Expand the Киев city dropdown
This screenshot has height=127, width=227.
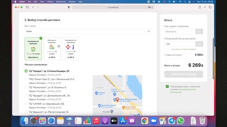pyautogui.click(x=88, y=31)
